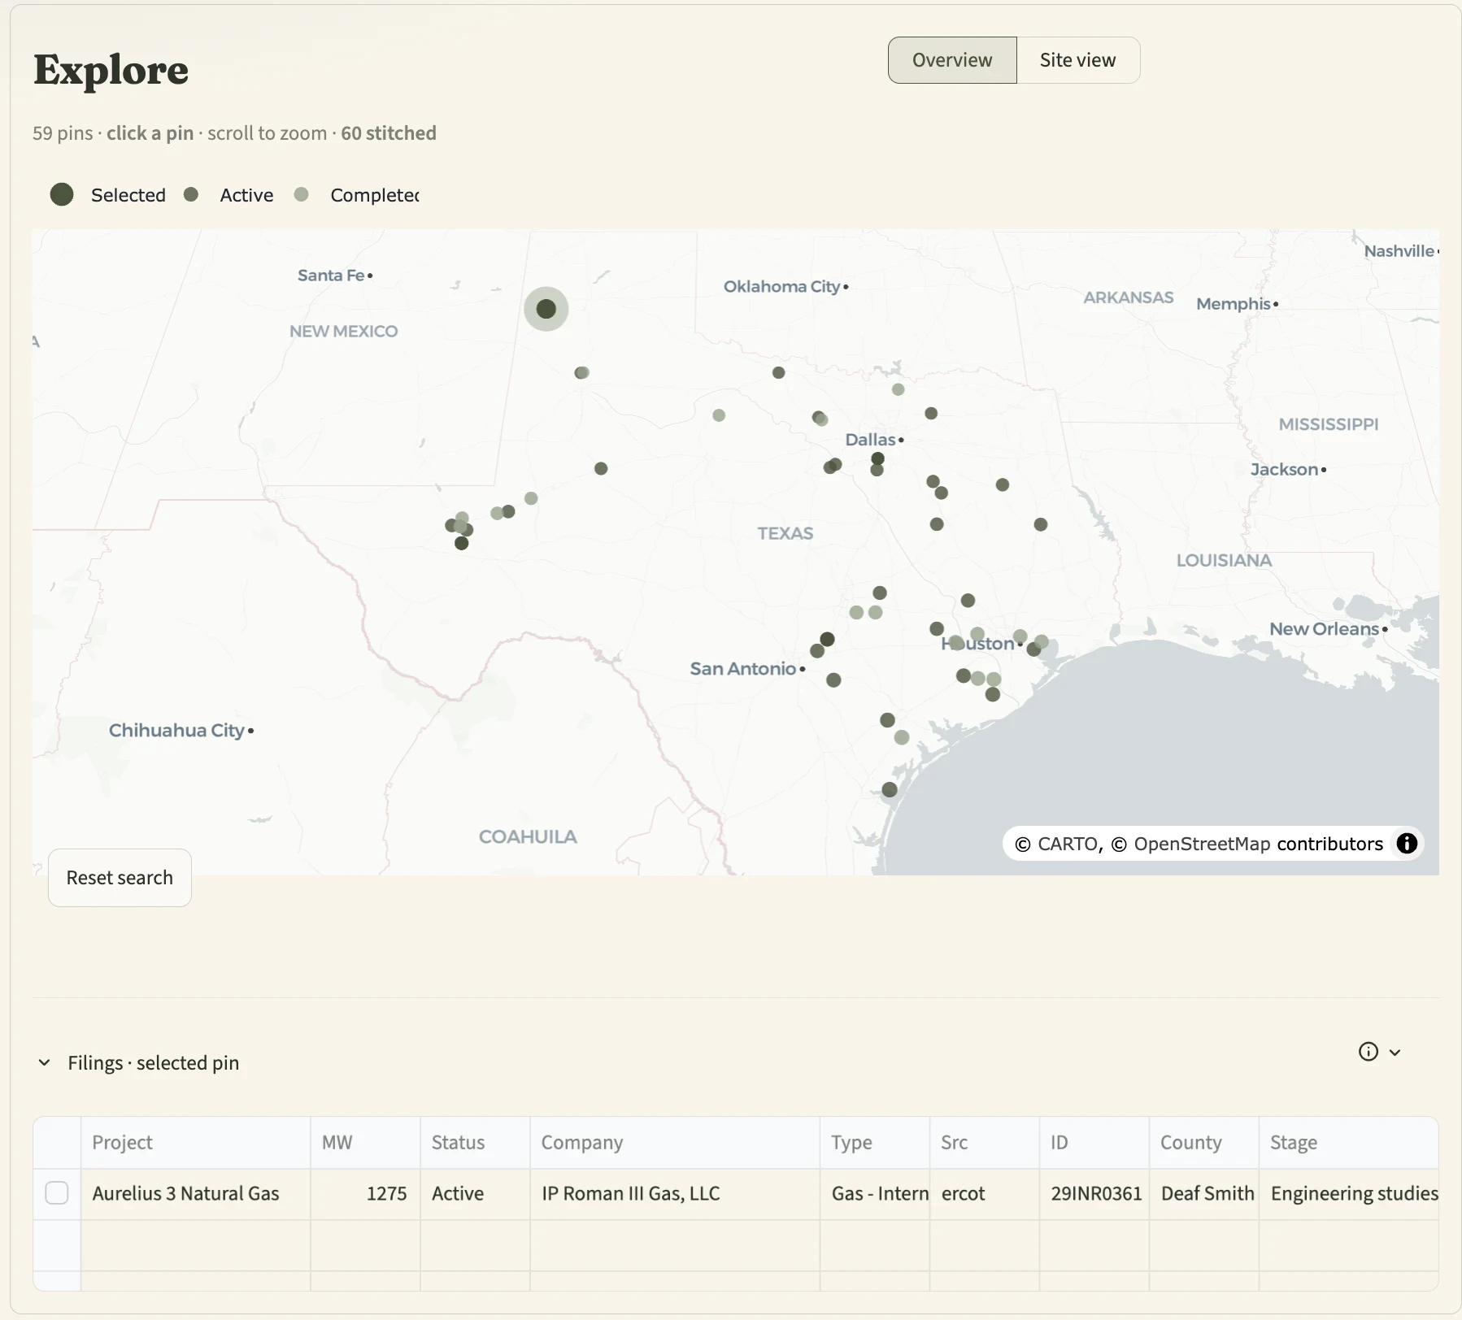Select the 1275 MW value cell
This screenshot has width=1462, height=1320.
point(365,1194)
